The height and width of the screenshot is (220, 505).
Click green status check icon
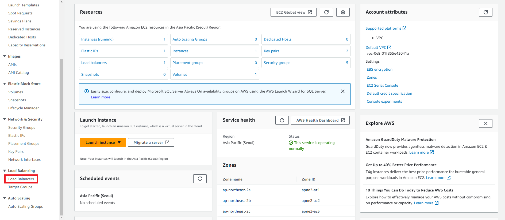point(291,143)
